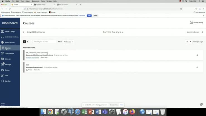Open the Firefox History menu
The image size is (206, 116).
pyautogui.click(x=28, y=1)
